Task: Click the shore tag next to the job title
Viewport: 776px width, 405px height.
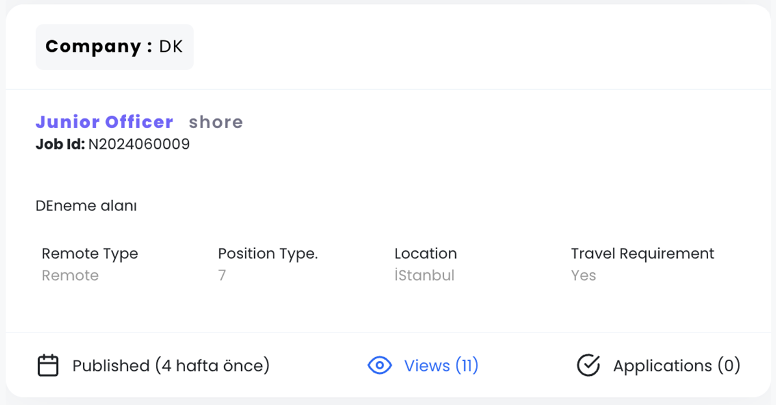Action: pyautogui.click(x=216, y=122)
